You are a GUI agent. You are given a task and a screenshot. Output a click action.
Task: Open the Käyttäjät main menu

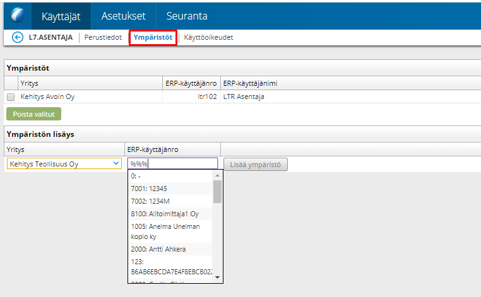61,16
